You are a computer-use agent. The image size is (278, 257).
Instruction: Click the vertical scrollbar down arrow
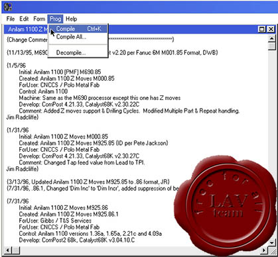pyautogui.click(x=272, y=242)
